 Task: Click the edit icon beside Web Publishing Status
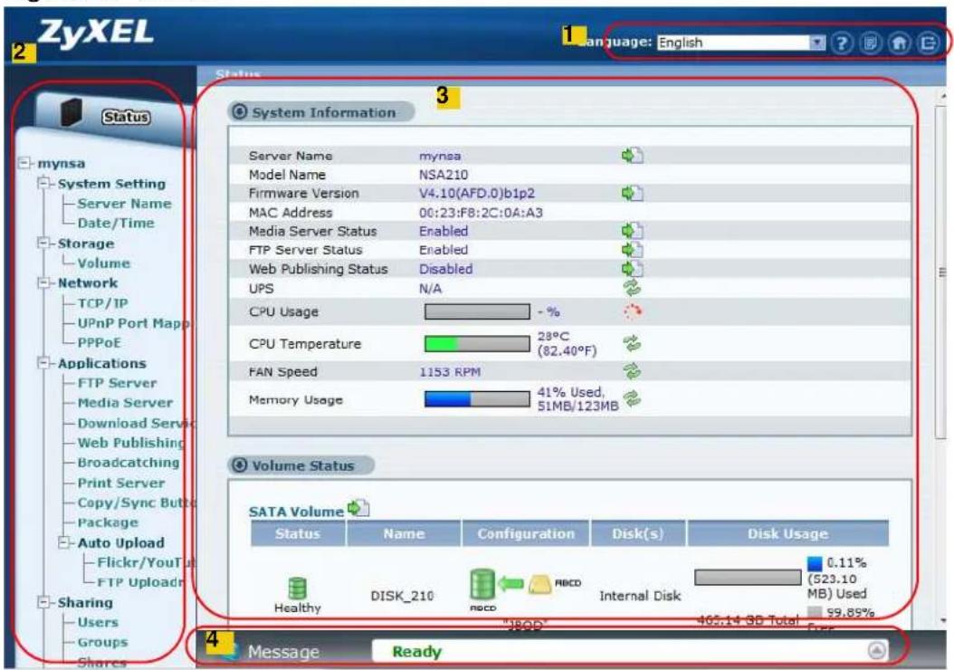click(x=632, y=269)
